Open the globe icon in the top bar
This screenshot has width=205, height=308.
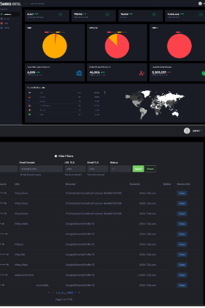(x=200, y=3)
